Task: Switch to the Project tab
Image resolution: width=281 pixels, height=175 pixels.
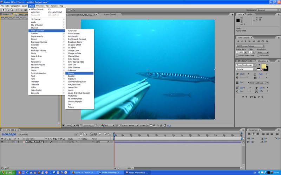Action: 6,14
